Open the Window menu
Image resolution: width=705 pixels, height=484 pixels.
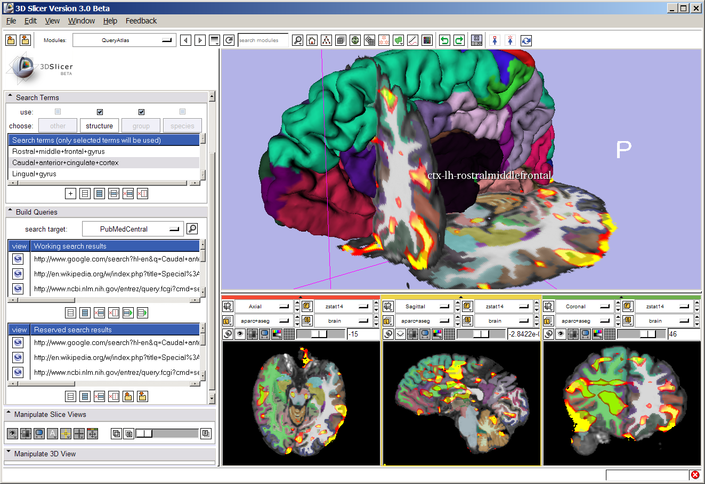coord(81,21)
